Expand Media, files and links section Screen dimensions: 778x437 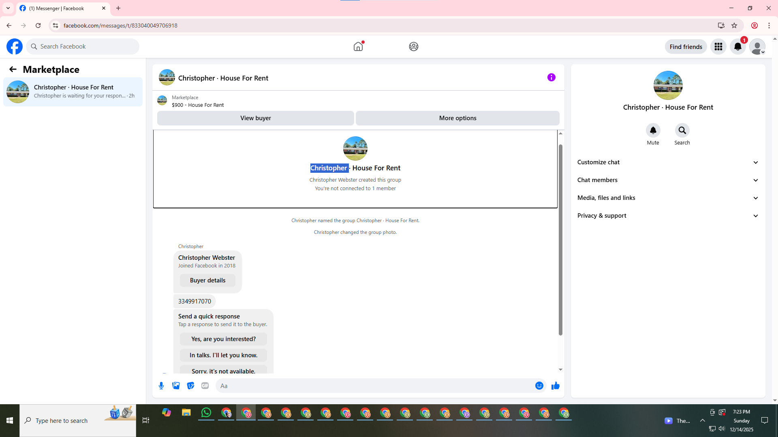pyautogui.click(x=667, y=198)
